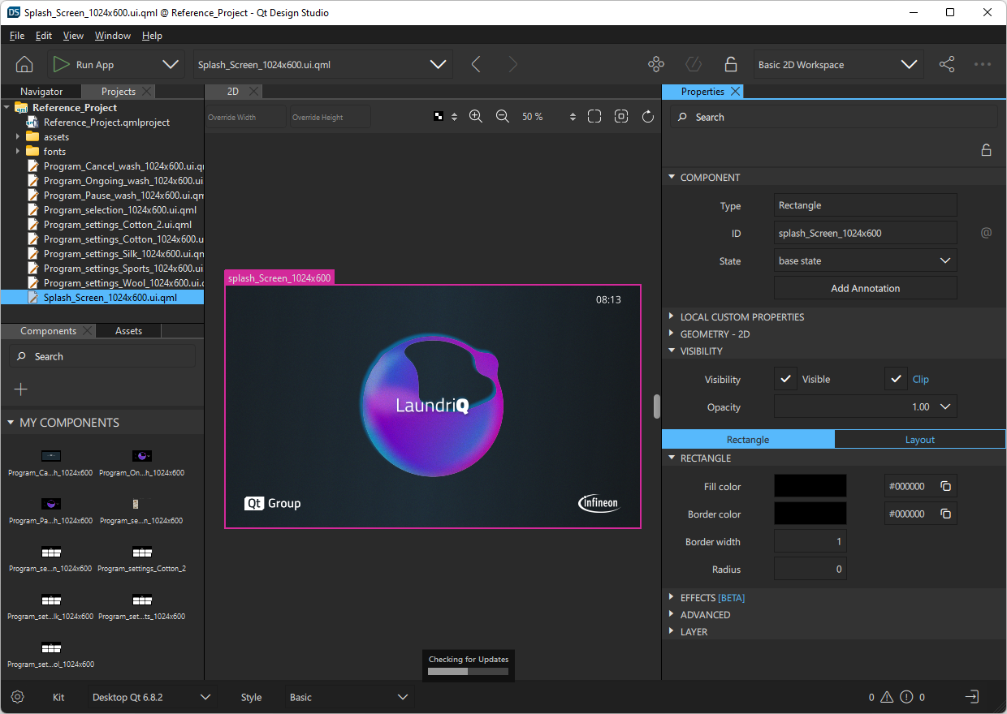Open the workspace sharing icon
The image size is (1007, 714).
click(947, 64)
